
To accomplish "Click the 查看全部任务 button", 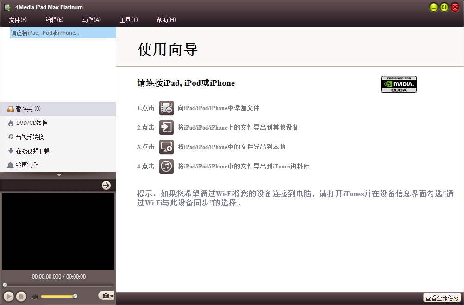I will tap(442, 298).
